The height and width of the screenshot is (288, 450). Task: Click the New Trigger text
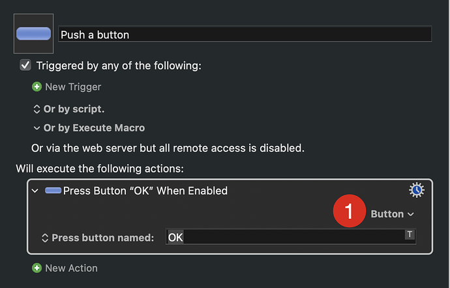point(73,87)
